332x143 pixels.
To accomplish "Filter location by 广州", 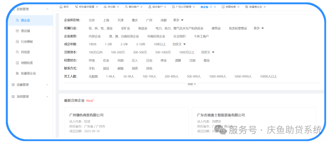I will (x=149, y=20).
